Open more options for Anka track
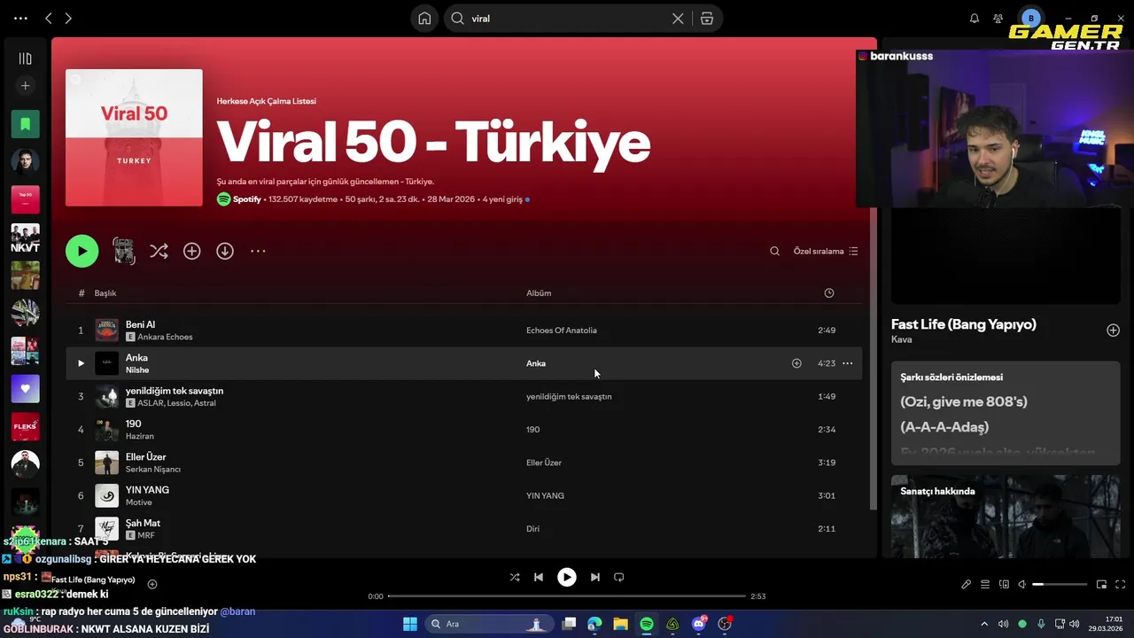Screen dimensions: 1134x638 (x=848, y=363)
